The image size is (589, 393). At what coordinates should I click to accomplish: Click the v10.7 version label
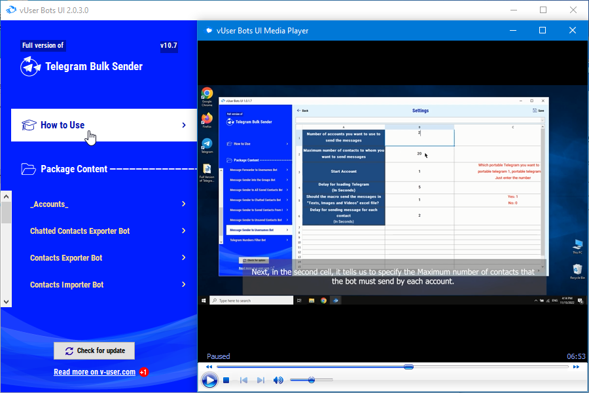point(169,45)
